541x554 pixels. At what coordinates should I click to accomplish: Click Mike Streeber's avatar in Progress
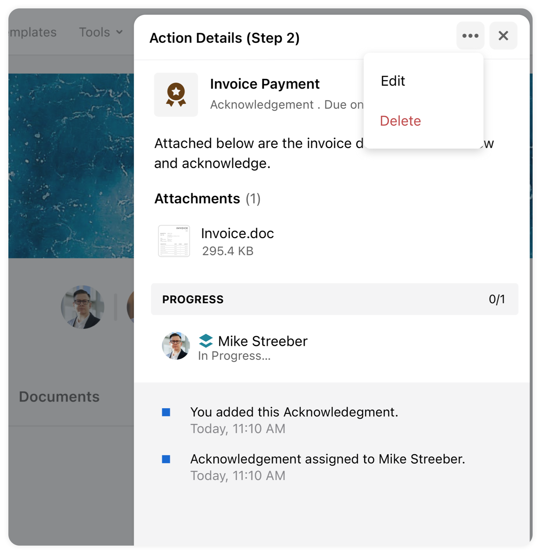[x=176, y=346]
